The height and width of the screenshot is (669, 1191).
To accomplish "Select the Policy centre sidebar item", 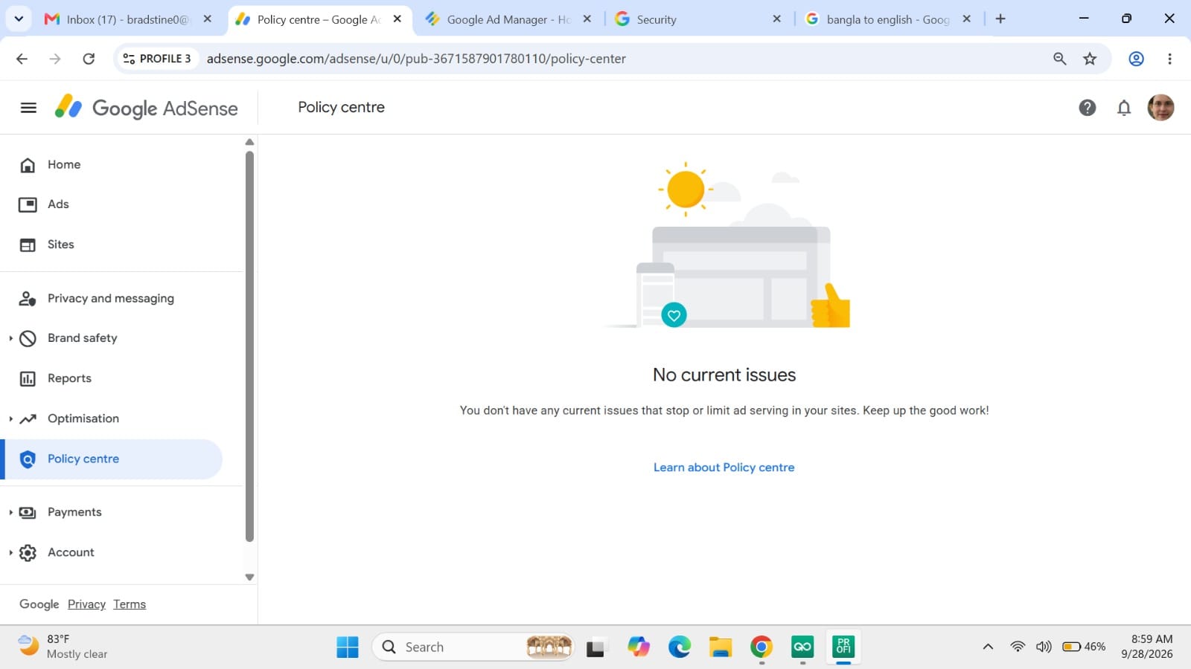I will click(112, 459).
